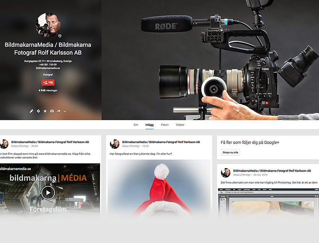Switch to the Foton tab

click(x=165, y=125)
